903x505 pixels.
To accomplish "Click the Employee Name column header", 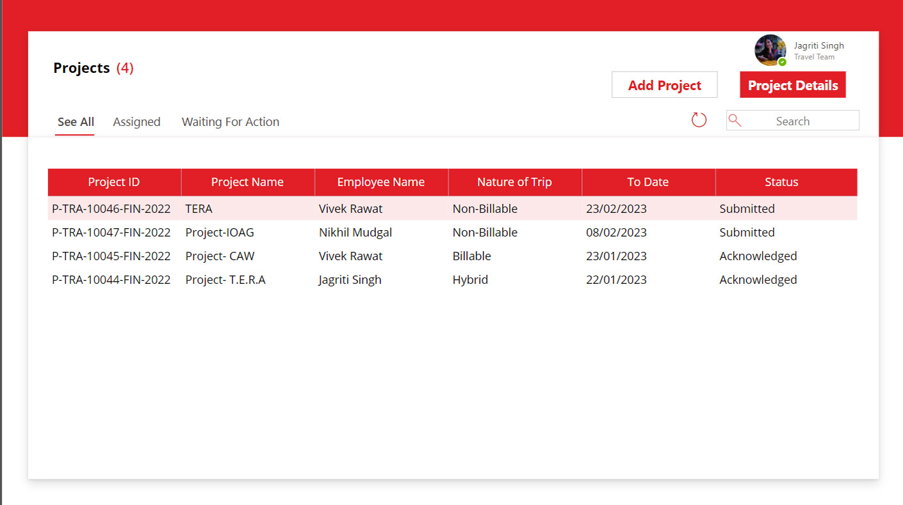I will [x=381, y=182].
